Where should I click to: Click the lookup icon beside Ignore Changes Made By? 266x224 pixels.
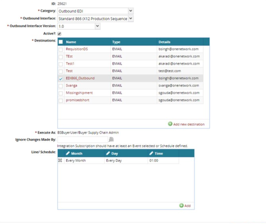(111, 139)
